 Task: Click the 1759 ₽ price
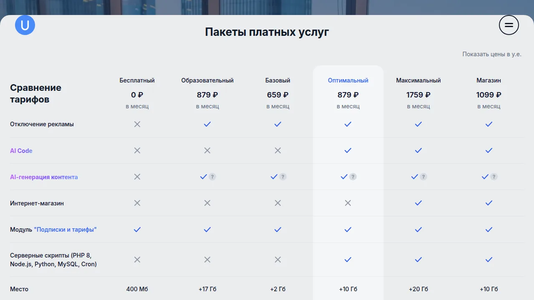418,95
